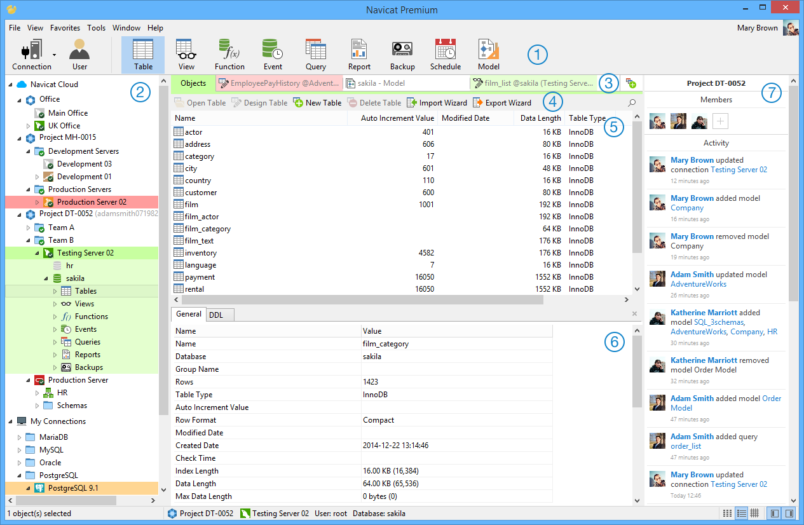Viewport: 804px width, 525px height.
Task: Click the Export Wizard button
Action: pos(502,102)
